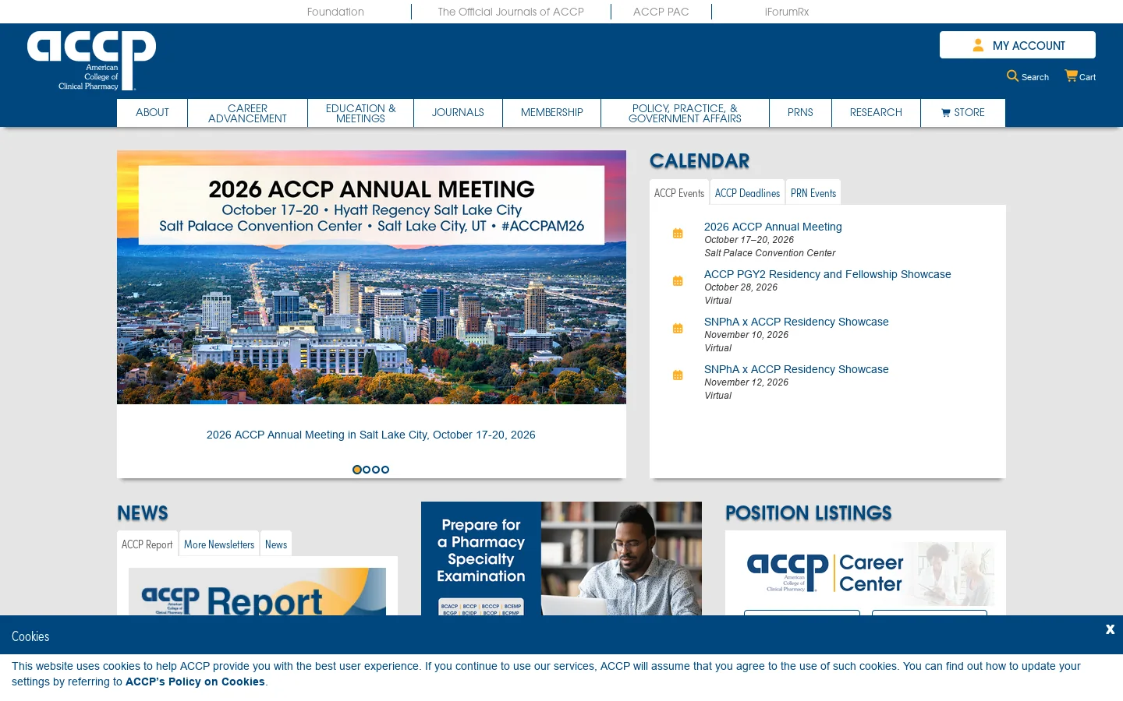The height and width of the screenshot is (701, 1123).
Task: Click calendar icon beside 2026 ACCP Annual Meeting
Action: [x=678, y=233]
